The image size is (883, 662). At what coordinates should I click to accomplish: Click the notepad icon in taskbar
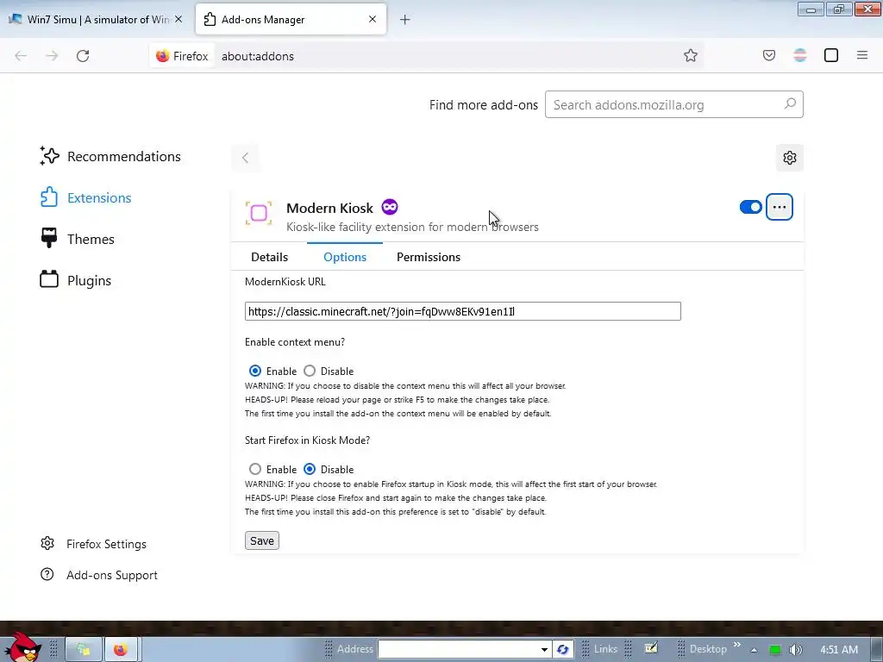click(x=651, y=648)
